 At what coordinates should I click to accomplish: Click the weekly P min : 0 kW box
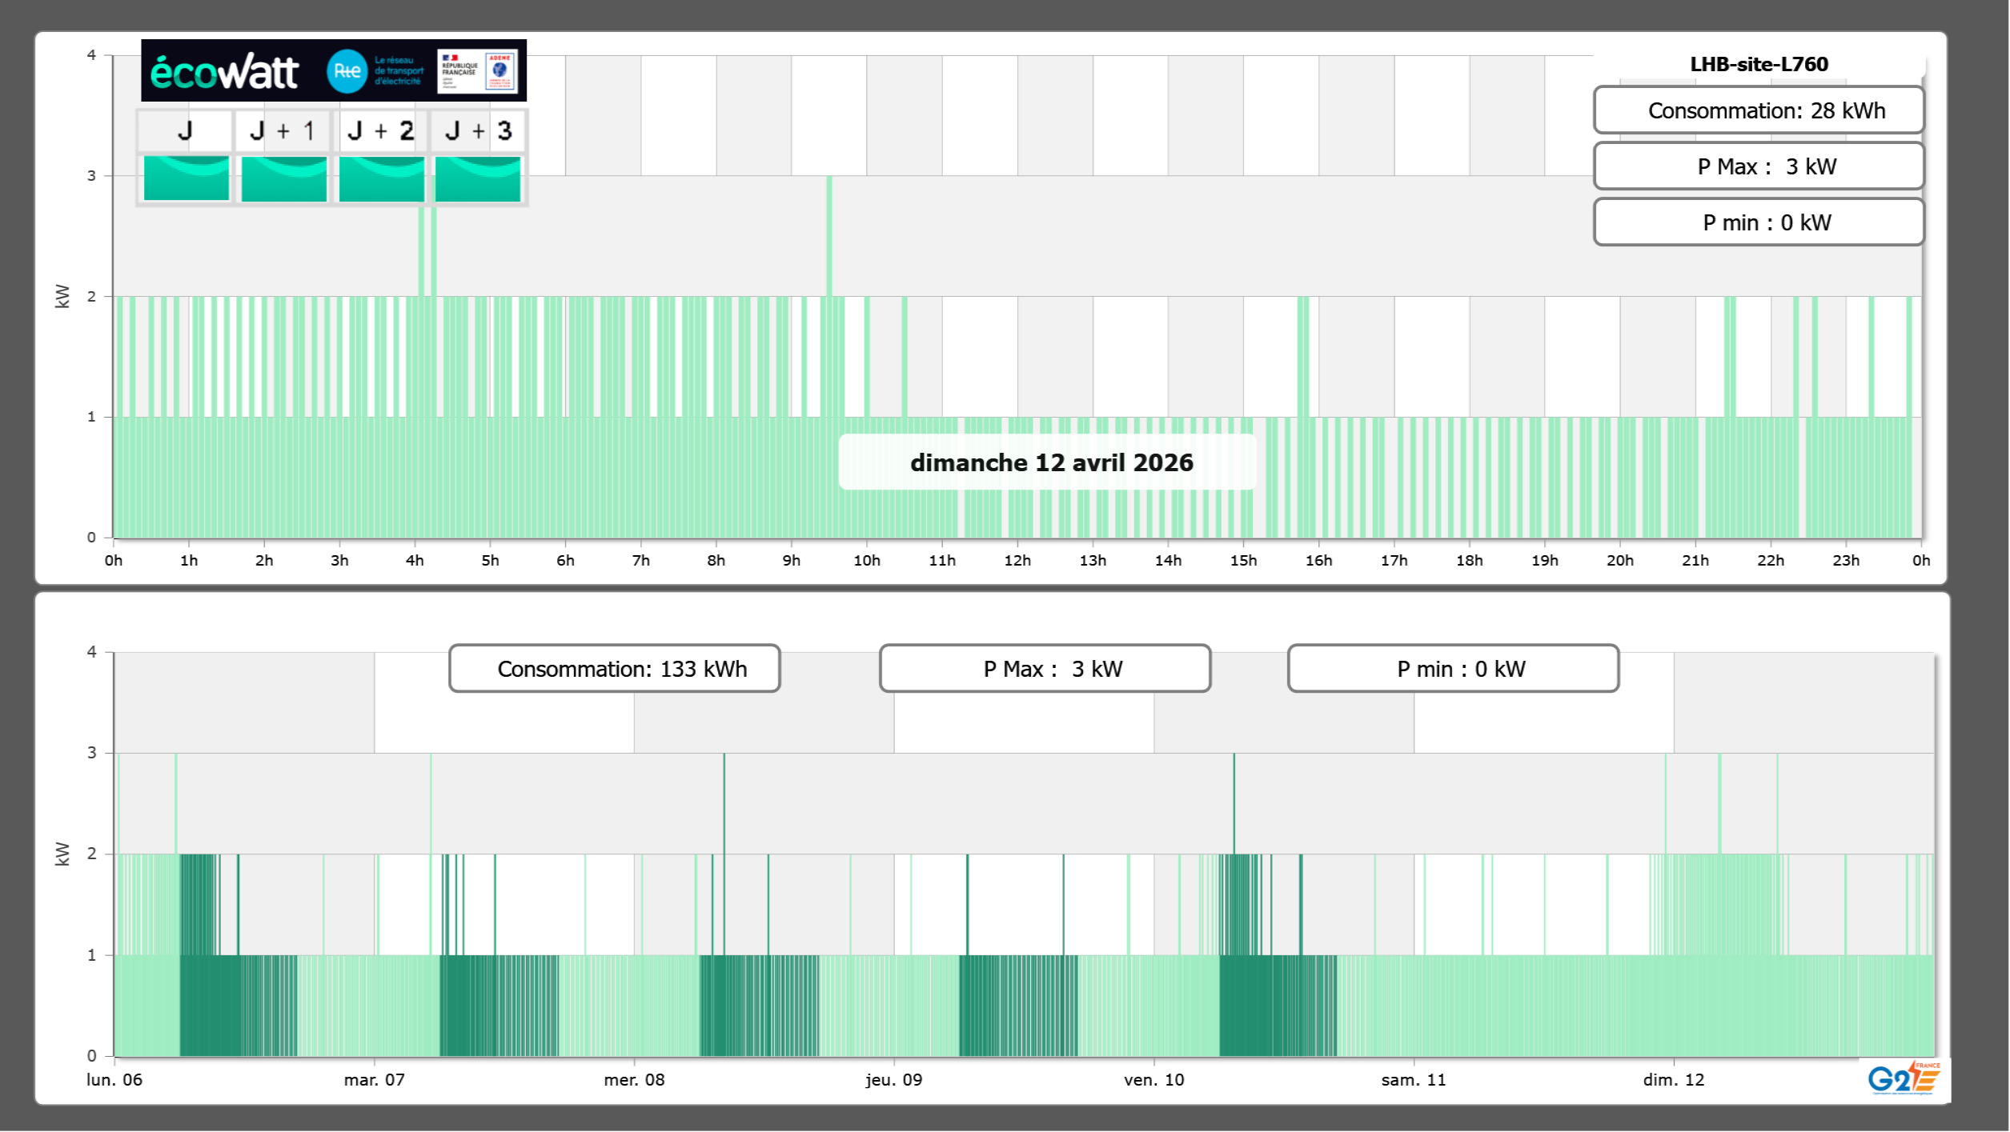pos(1452,669)
